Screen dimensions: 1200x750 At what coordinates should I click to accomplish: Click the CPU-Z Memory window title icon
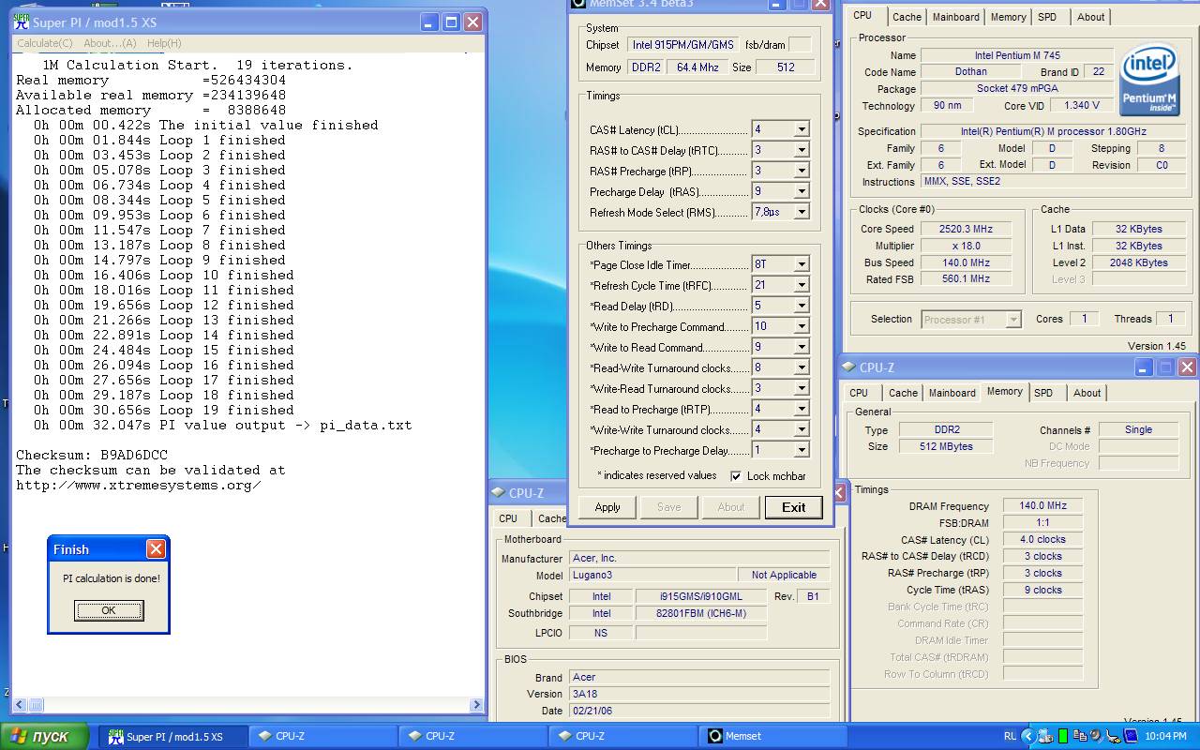(849, 367)
